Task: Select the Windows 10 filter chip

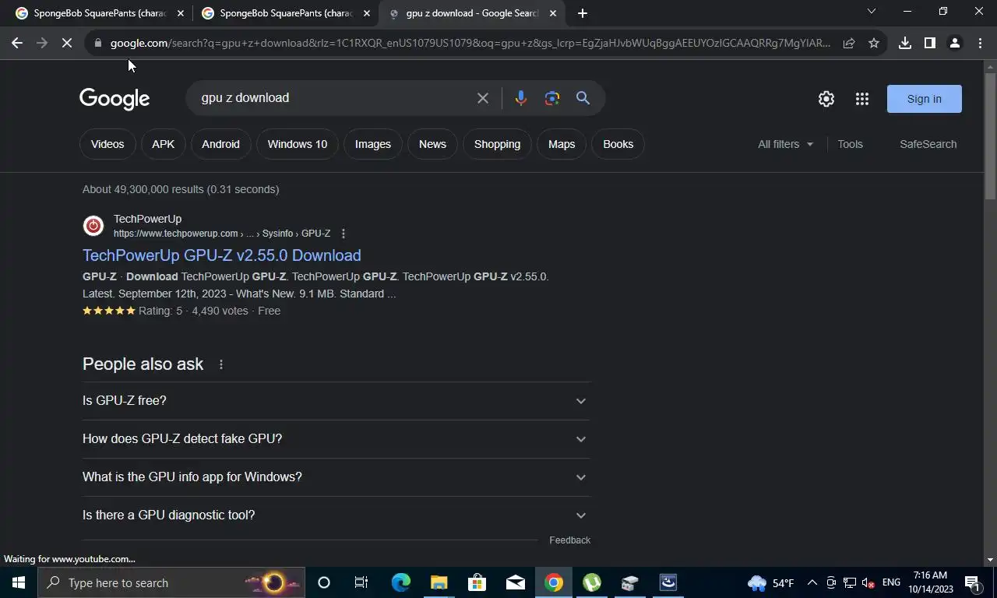Action: [297, 144]
